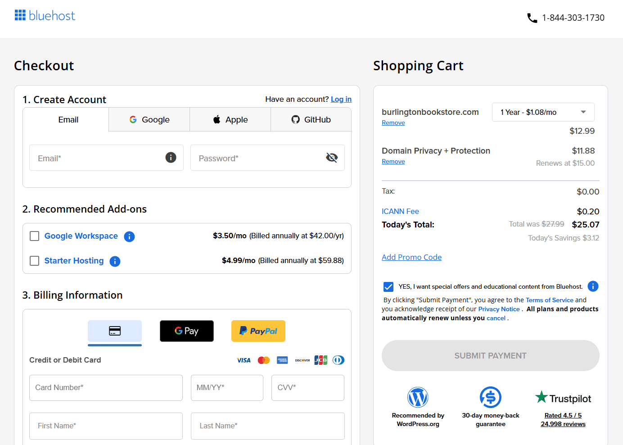
Task: Open the domain term dropdown showing 1 Year
Action: tap(543, 112)
